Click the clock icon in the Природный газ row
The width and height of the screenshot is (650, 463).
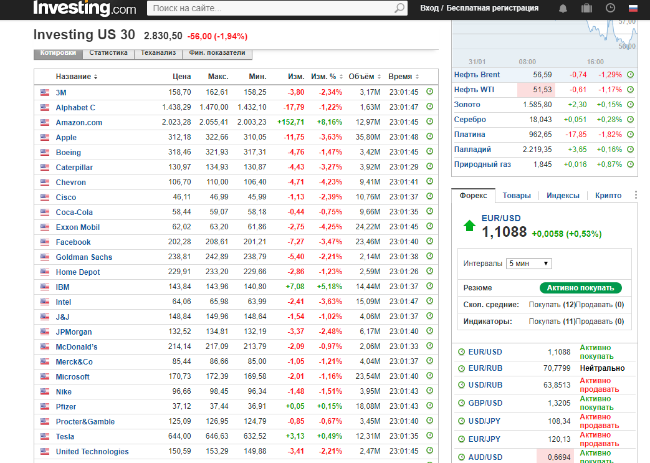point(631,164)
